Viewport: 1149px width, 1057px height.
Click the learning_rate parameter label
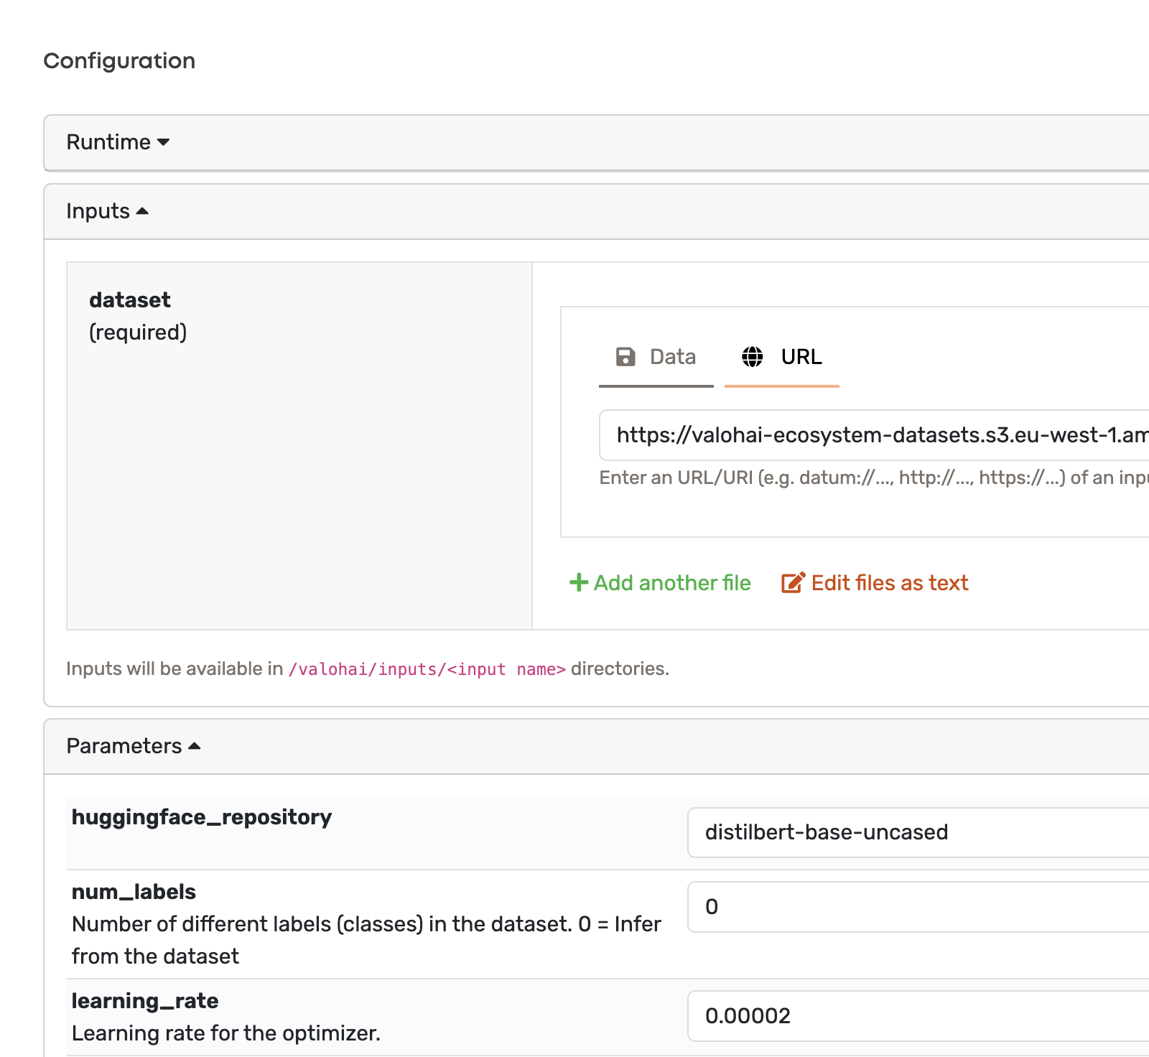145,1001
